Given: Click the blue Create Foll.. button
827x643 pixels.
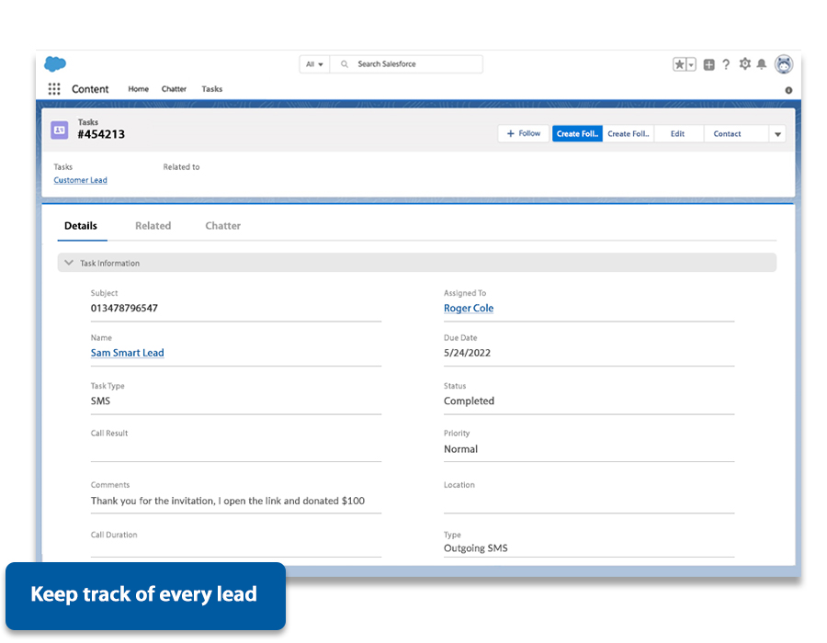Looking at the screenshot, I should 577,134.
